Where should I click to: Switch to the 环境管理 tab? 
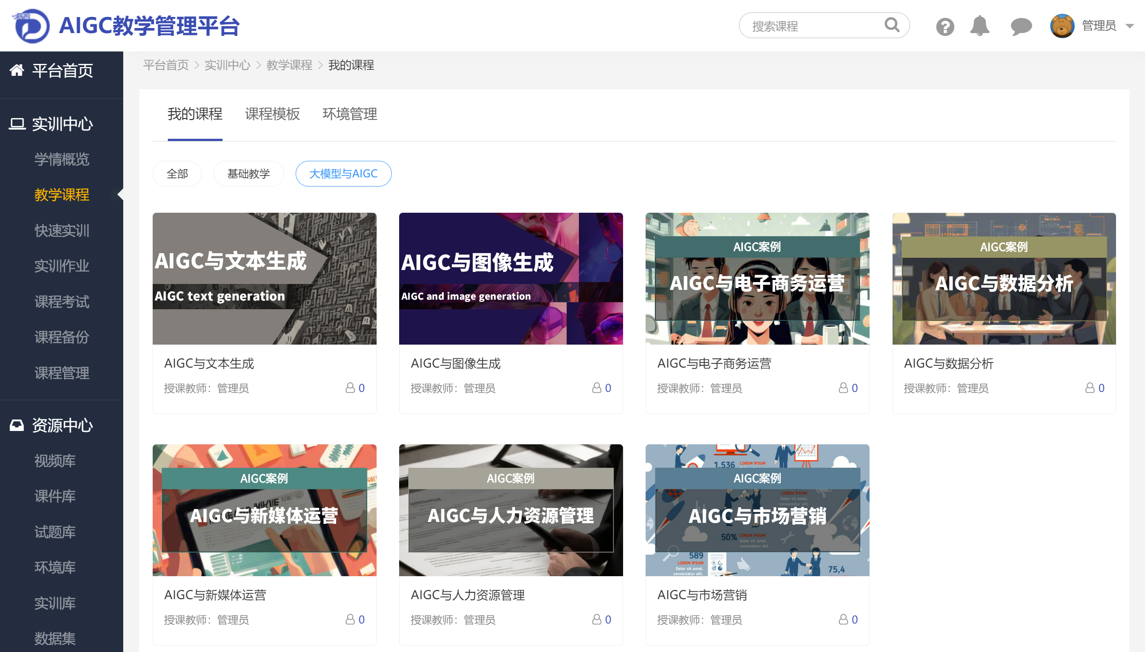349,114
